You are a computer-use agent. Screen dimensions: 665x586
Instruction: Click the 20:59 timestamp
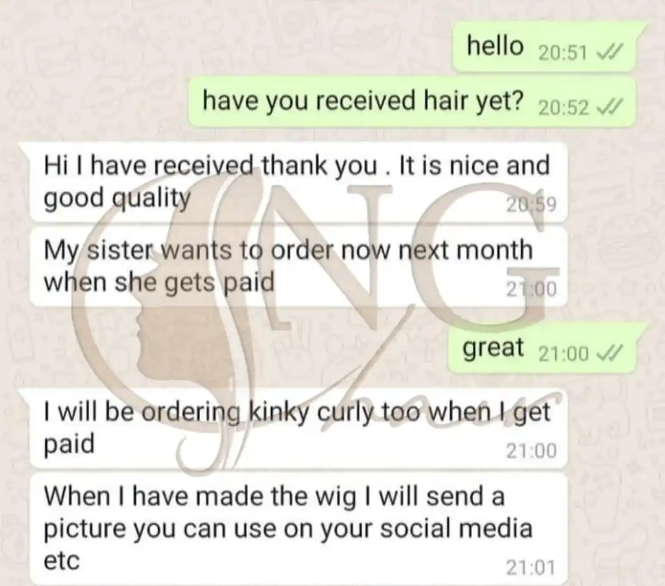pyautogui.click(x=531, y=205)
